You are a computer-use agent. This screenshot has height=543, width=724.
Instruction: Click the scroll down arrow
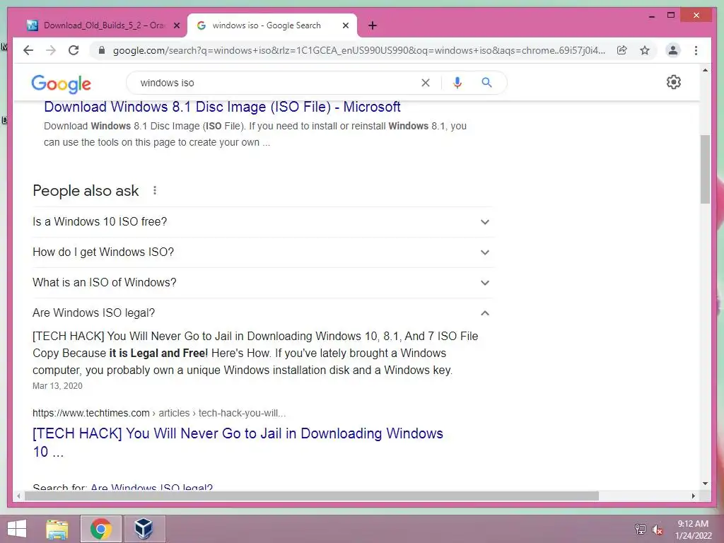pyautogui.click(x=705, y=484)
